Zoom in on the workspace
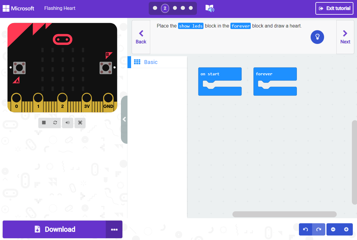 click(x=346, y=229)
